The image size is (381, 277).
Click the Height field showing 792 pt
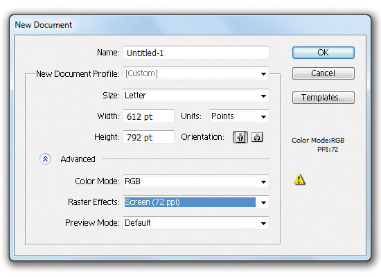(x=149, y=137)
